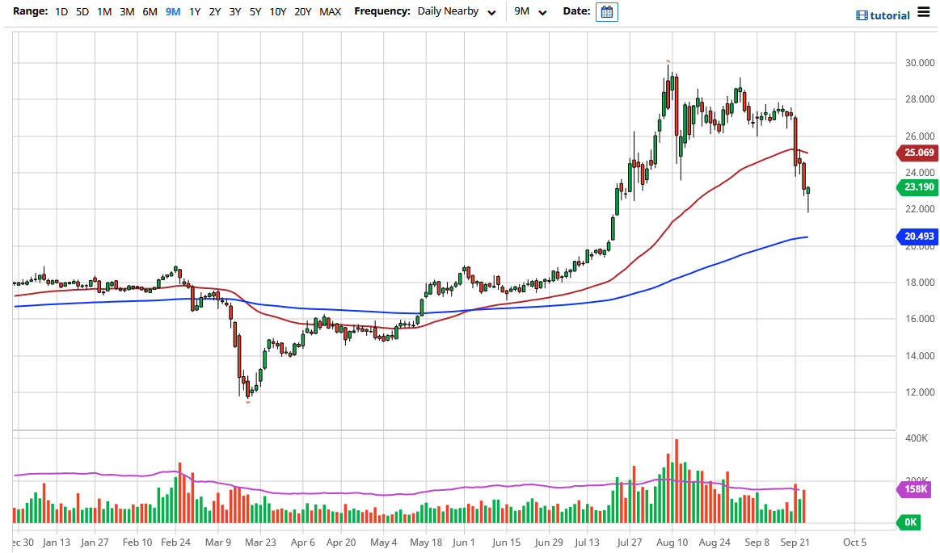Switch to the 5Y range
Image resolution: width=940 pixels, height=553 pixels.
(x=255, y=12)
